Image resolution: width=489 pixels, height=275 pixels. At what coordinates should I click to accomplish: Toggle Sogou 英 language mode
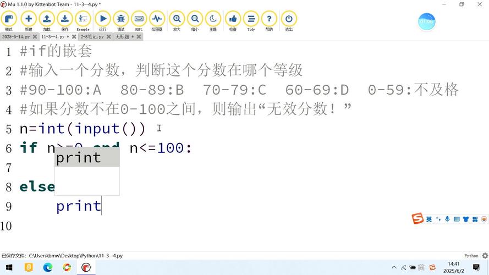pos(429,219)
